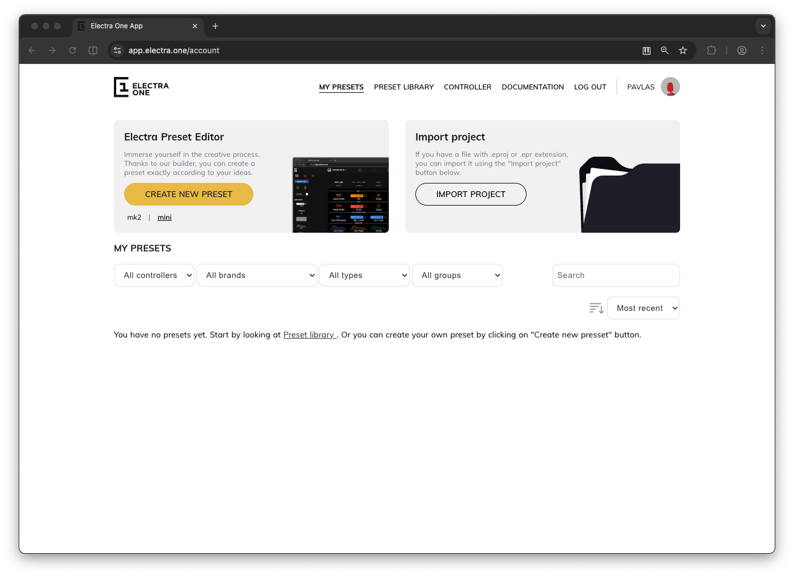Click the Electra One logo

tap(141, 87)
